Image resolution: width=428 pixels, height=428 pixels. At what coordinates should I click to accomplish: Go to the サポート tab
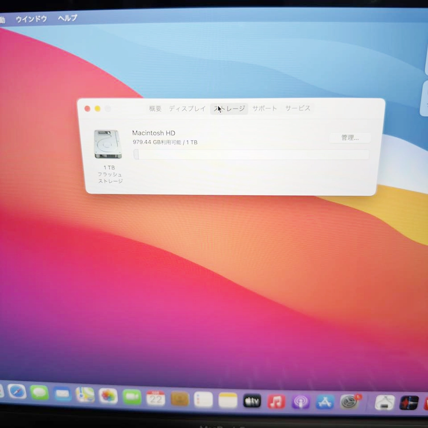pyautogui.click(x=264, y=108)
